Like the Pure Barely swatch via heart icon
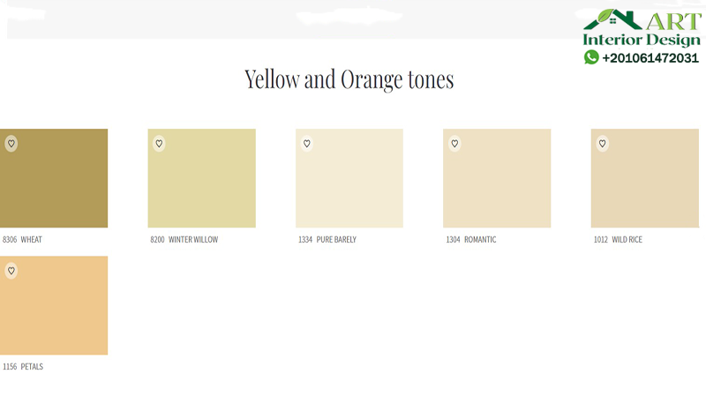Image resolution: width=706 pixels, height=397 pixels. (x=307, y=144)
